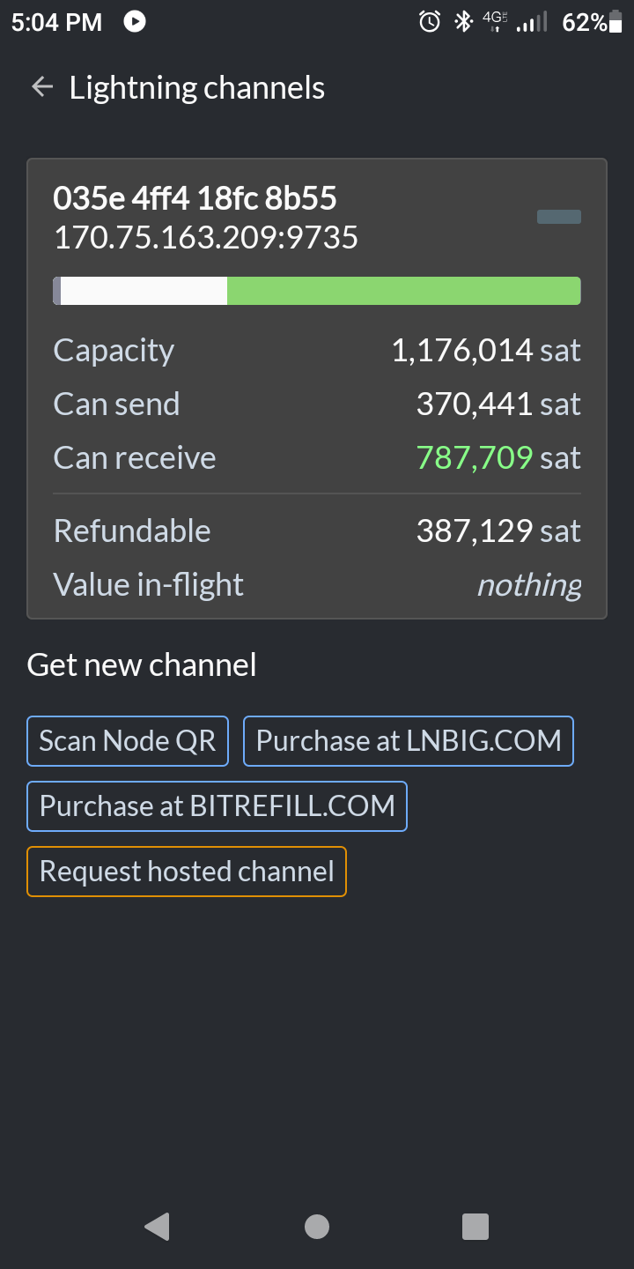Tap the recent apps square button
Image resolution: width=634 pixels, height=1269 pixels.
pos(475,1227)
